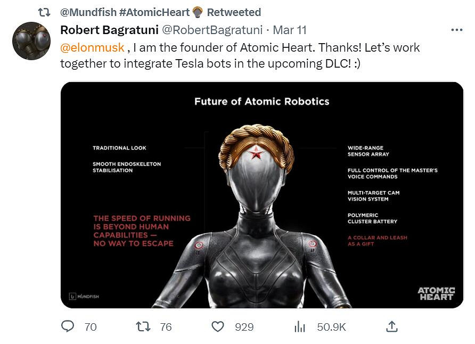Image resolution: width=475 pixels, height=344 pixels.
Task: Click the 50.9K views count
Action: (331, 327)
